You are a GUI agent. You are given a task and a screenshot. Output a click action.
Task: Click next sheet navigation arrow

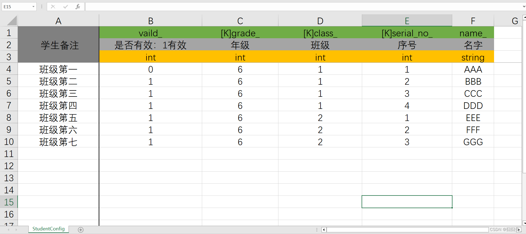16,230
